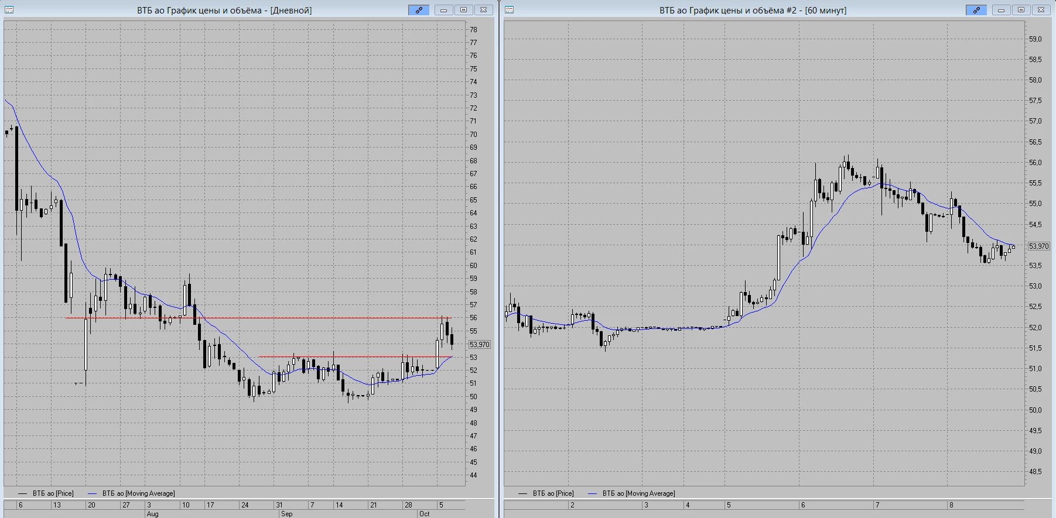1056x518 pixels.
Task: Click the date label 28 on the daily time axis
Action: (x=408, y=505)
